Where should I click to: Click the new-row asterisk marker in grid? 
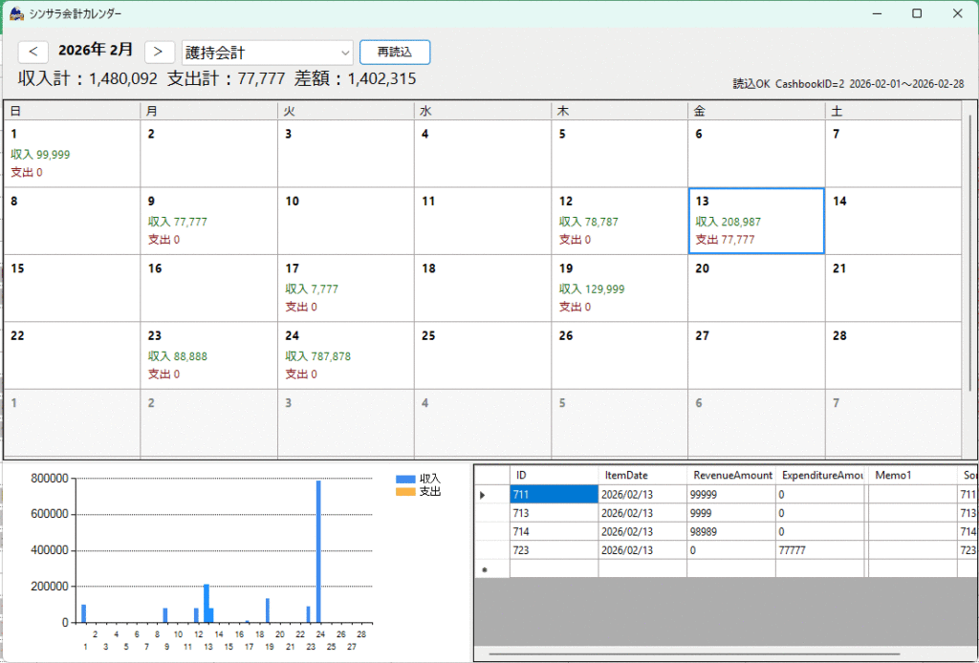484,569
